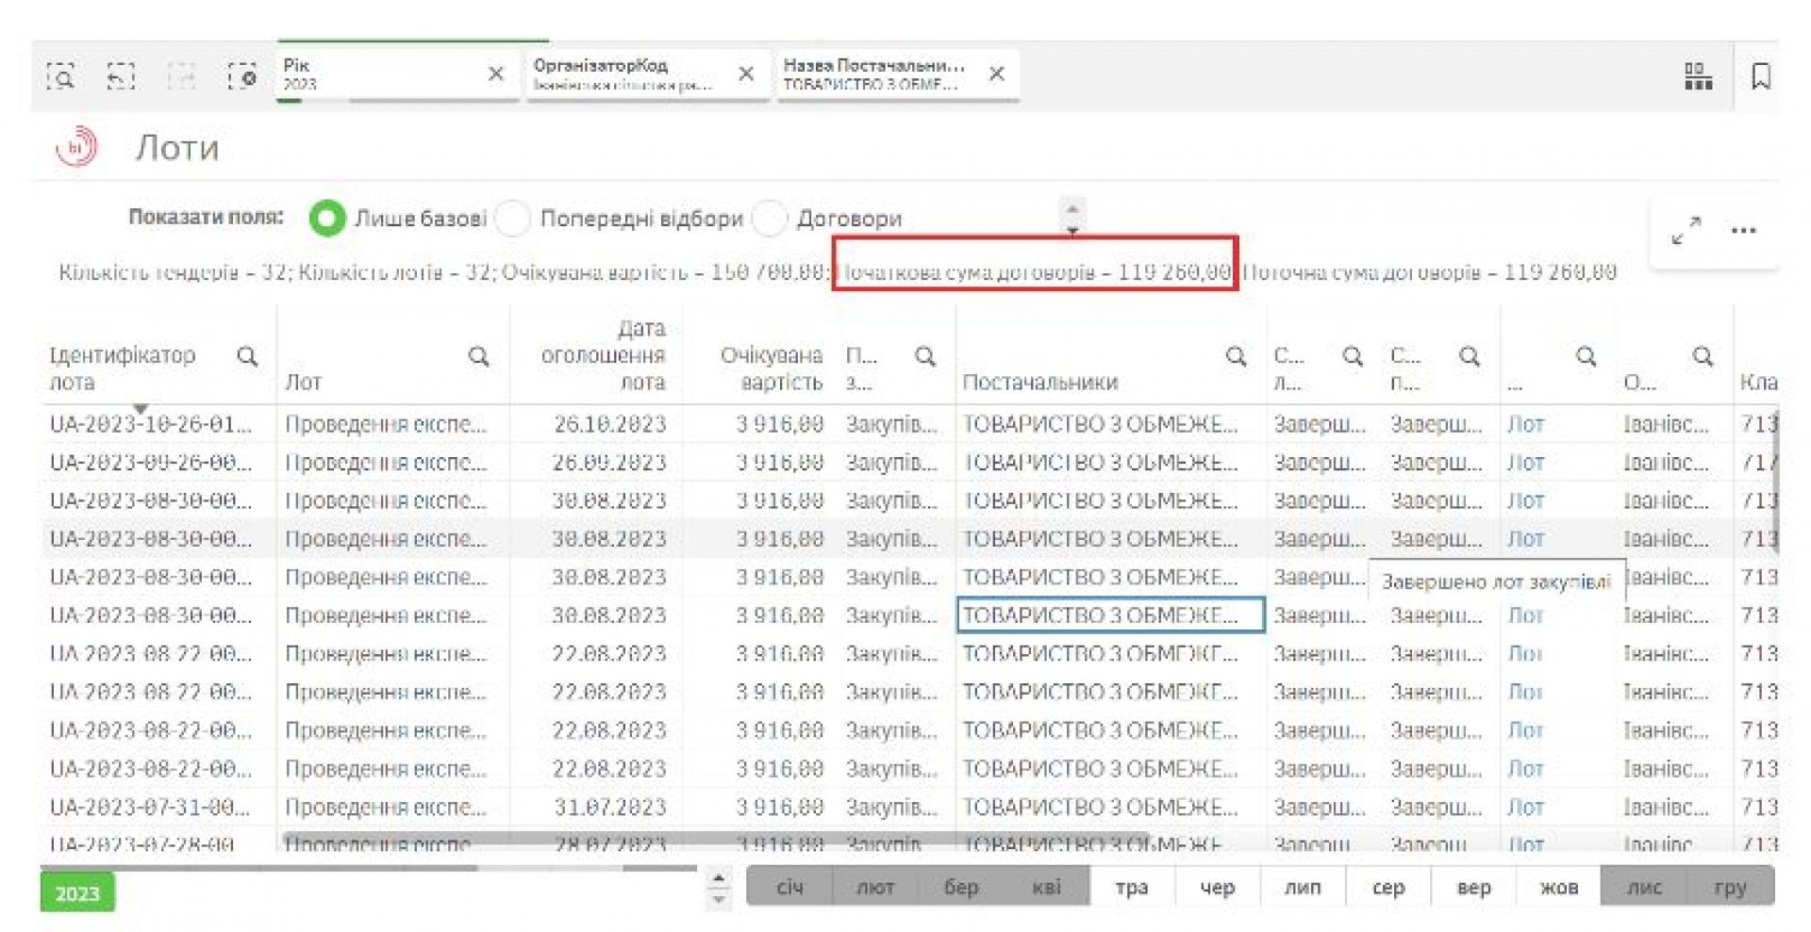Viewport: 1811px width, 932px height.
Task: Search in the Постачальники column
Action: pyautogui.click(x=1235, y=356)
